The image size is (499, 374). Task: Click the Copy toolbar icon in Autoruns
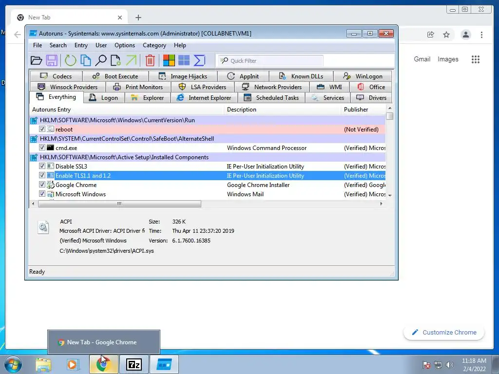[86, 60]
